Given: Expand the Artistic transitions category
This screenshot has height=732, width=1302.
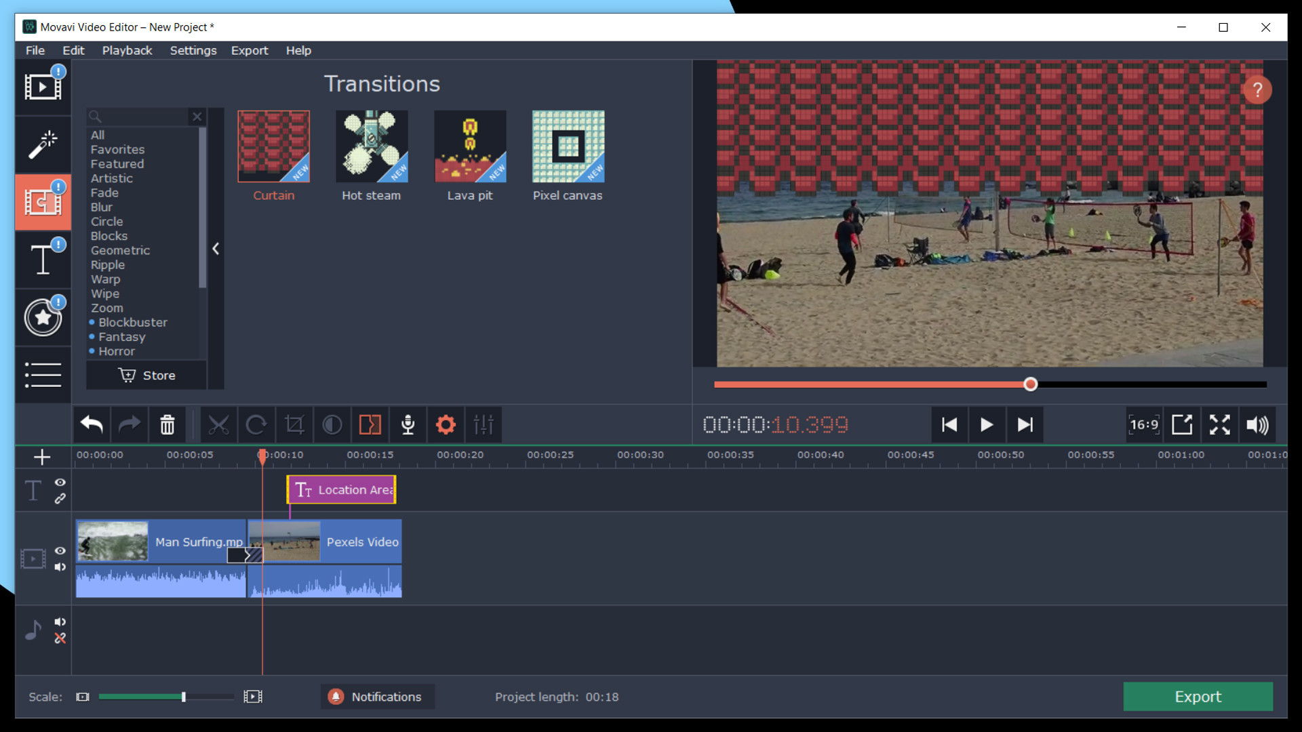Looking at the screenshot, I should tap(110, 178).
